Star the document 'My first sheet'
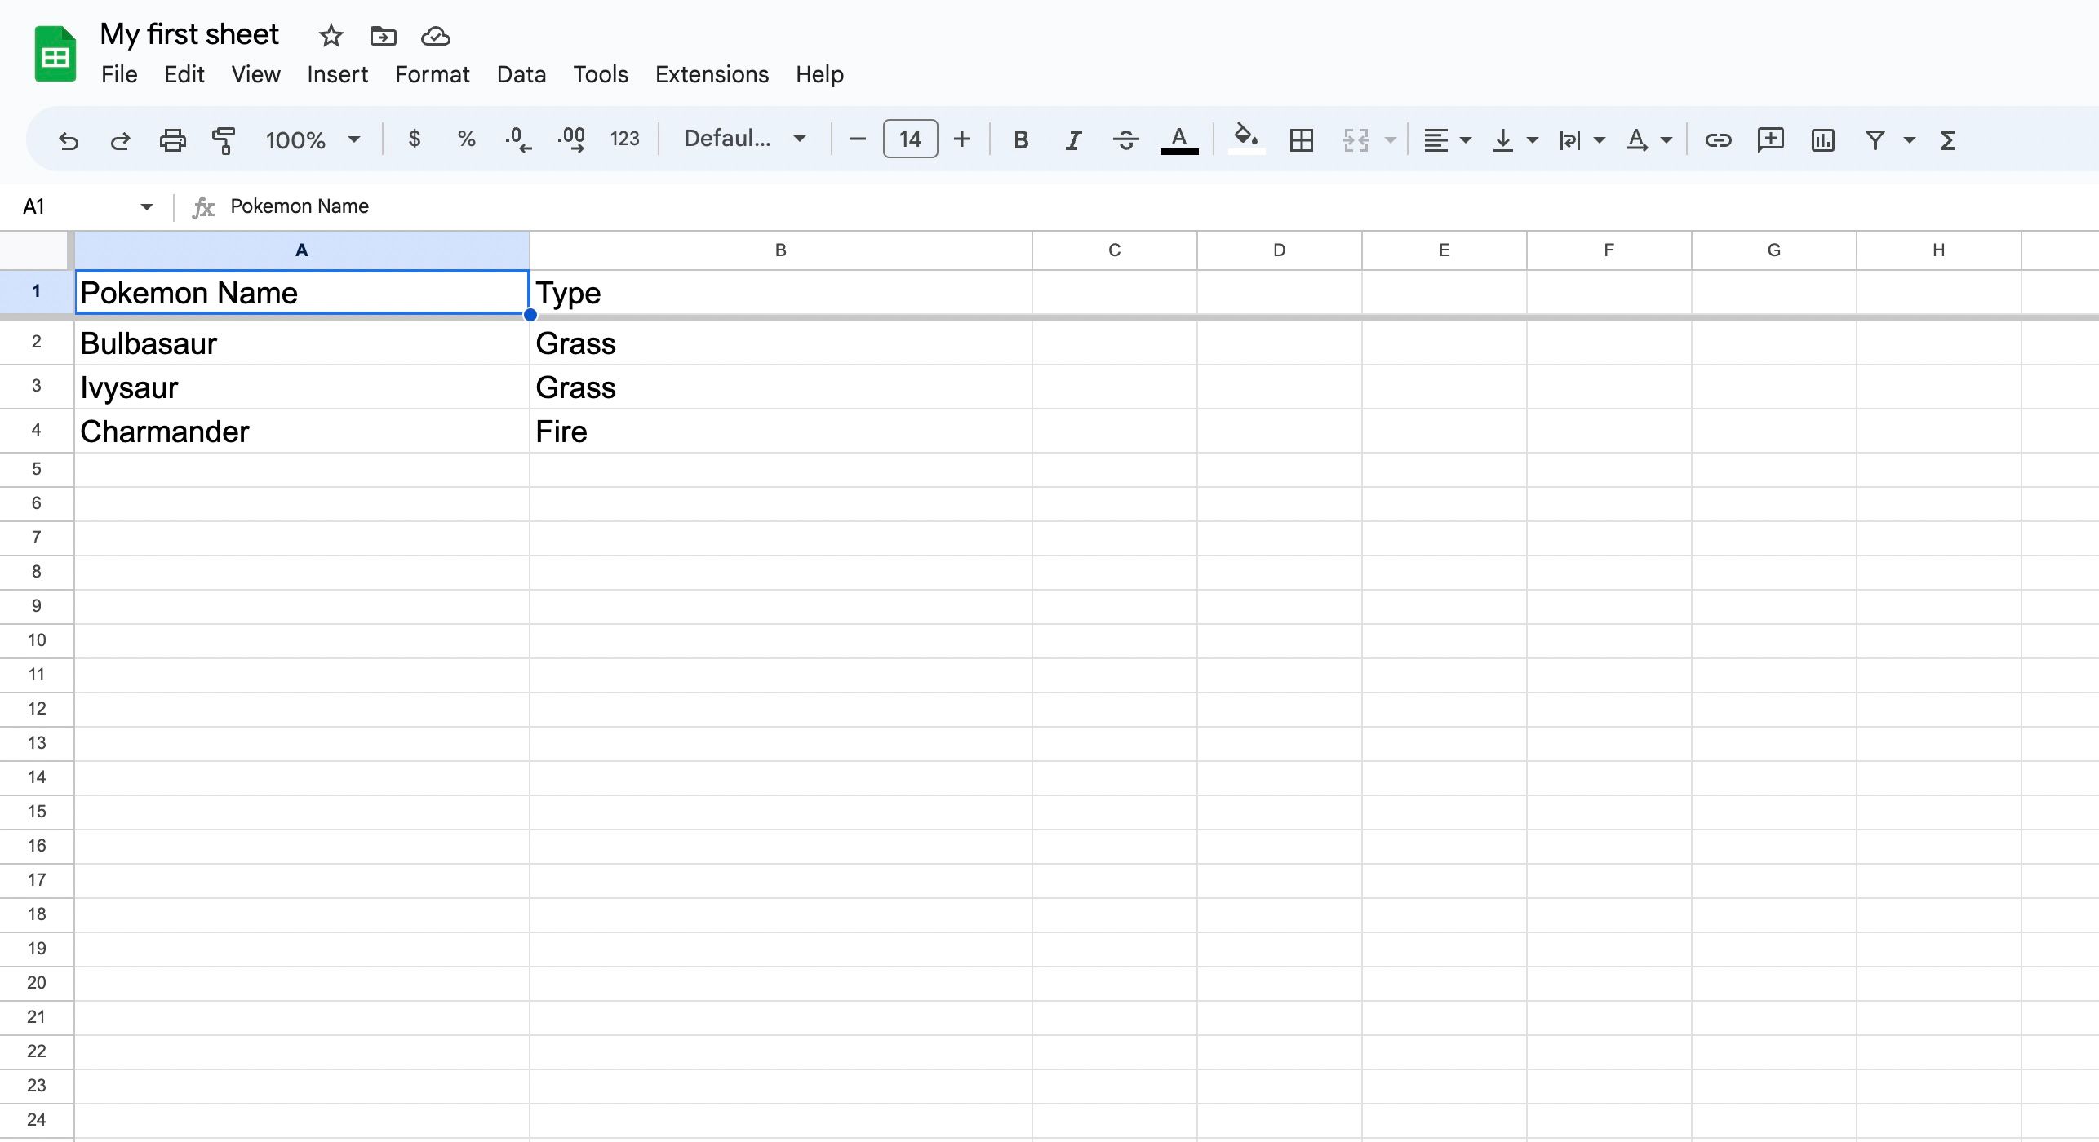This screenshot has height=1142, width=2099. click(331, 36)
